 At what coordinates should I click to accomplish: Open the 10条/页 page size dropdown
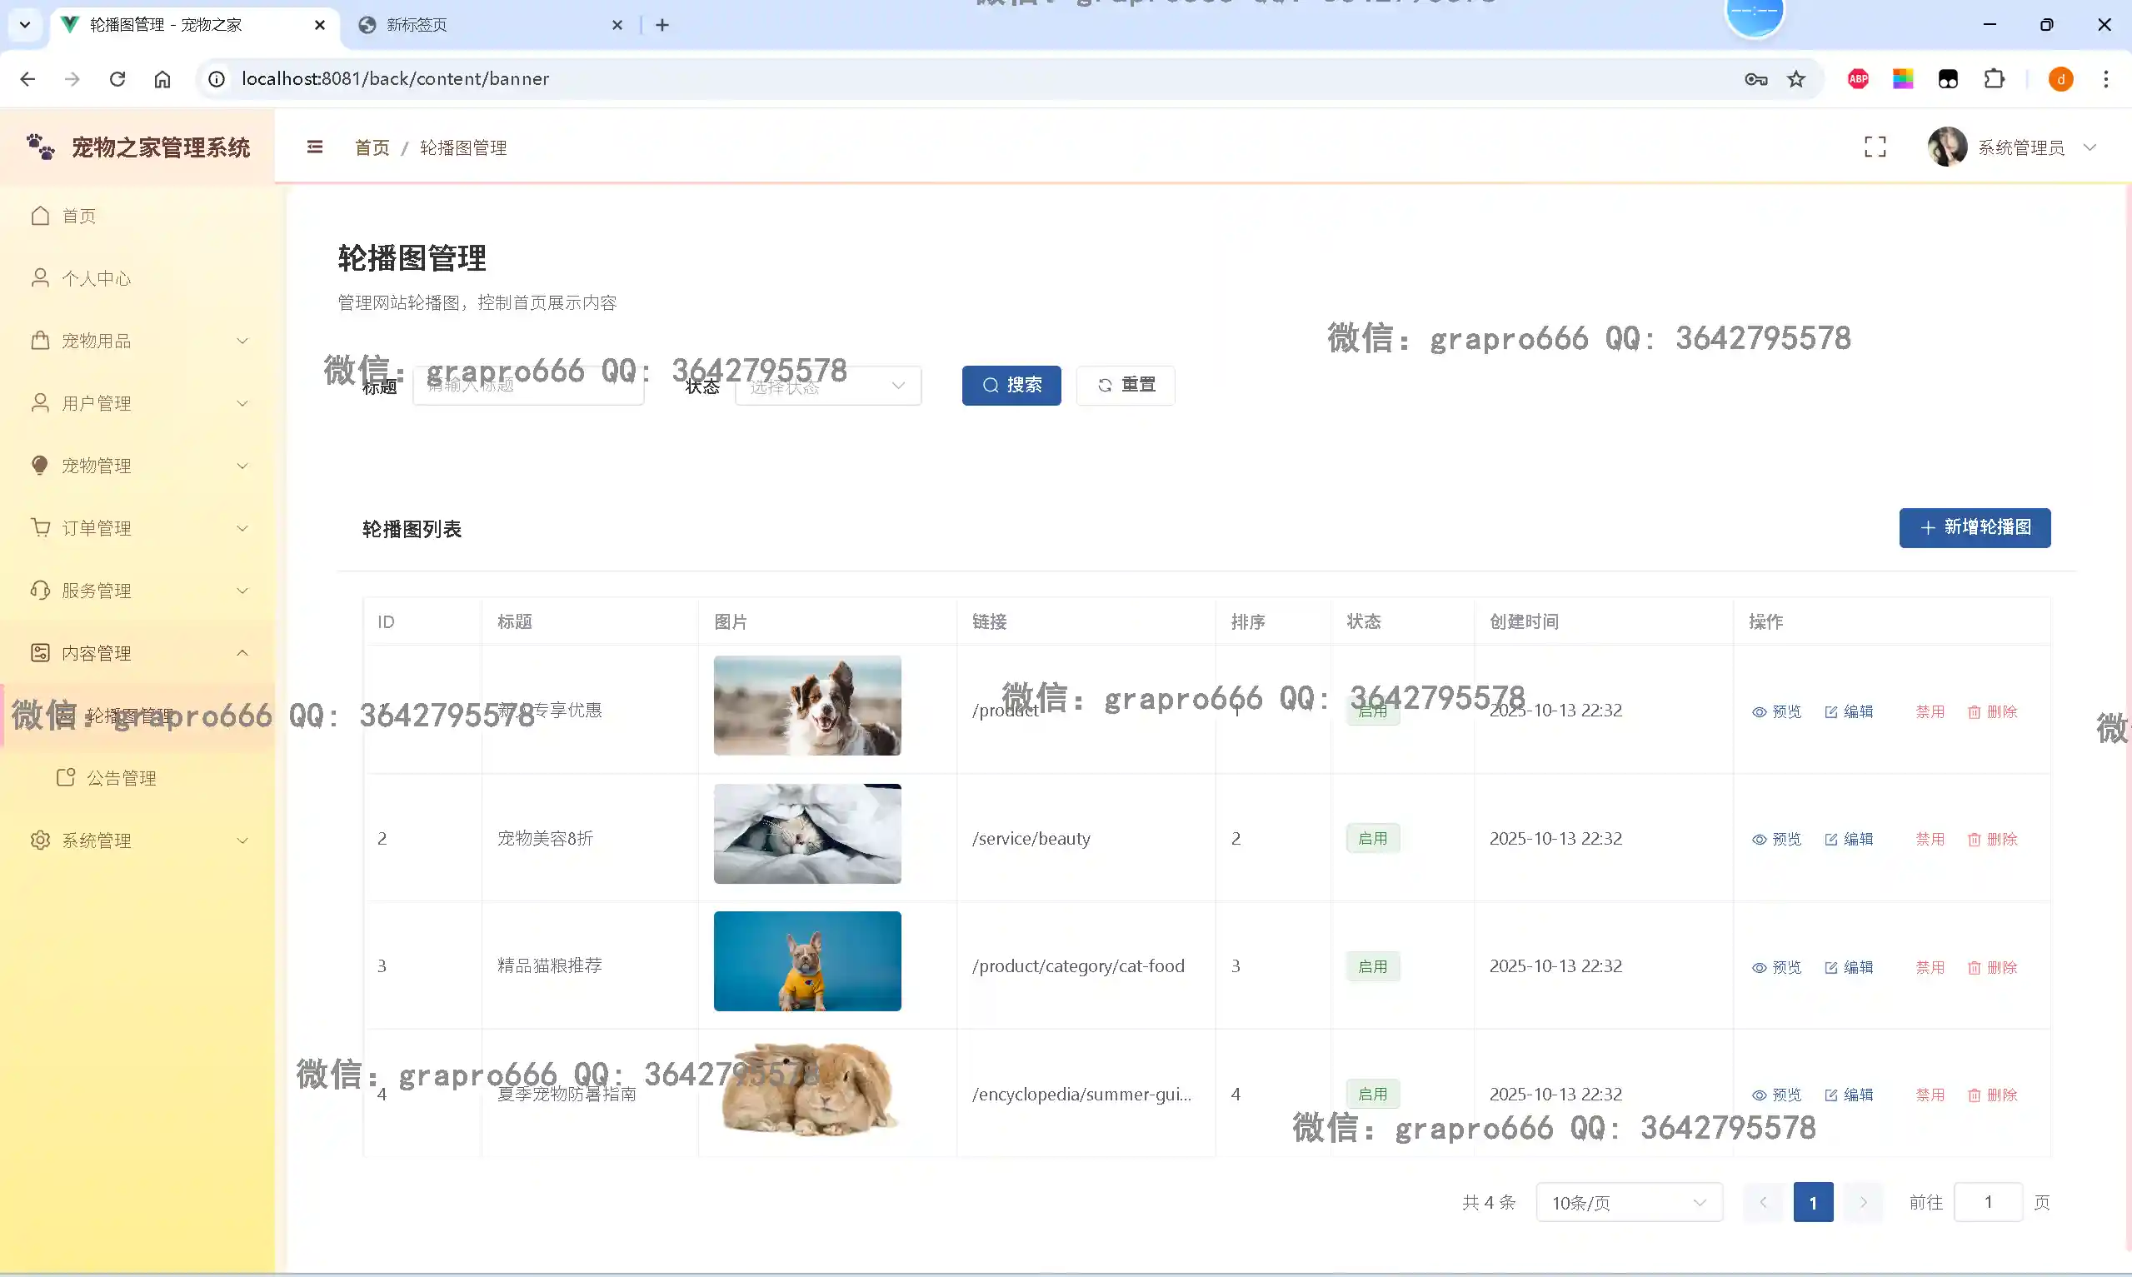pos(1629,1202)
